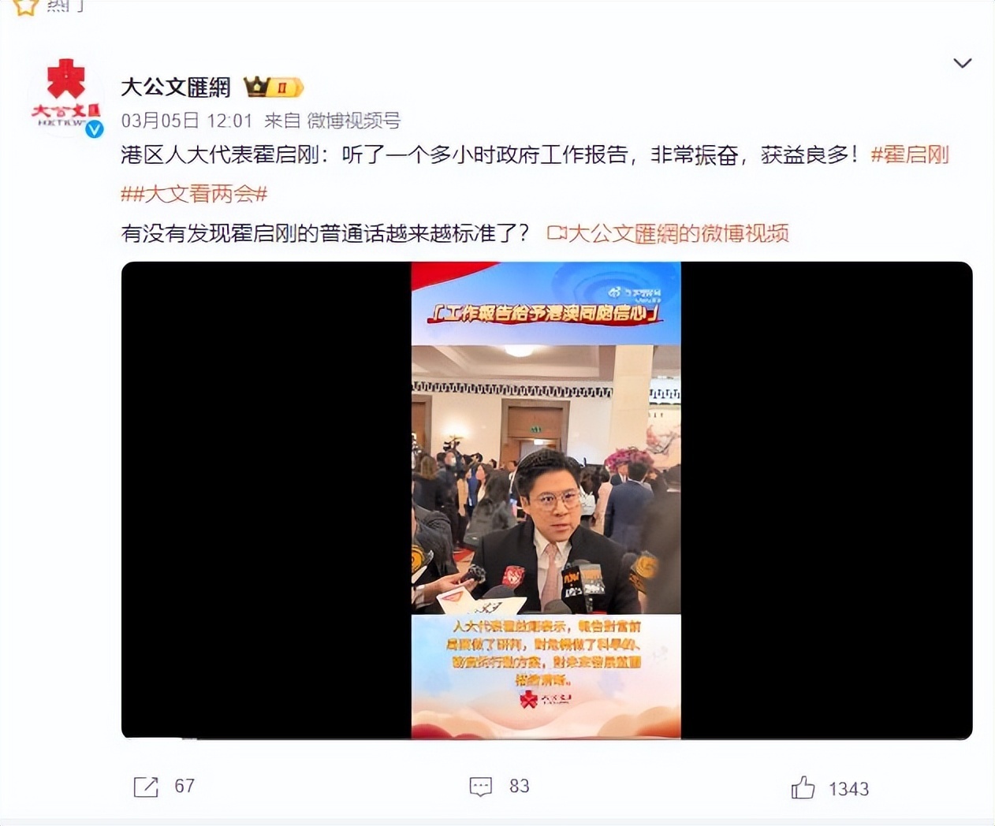Play the embedded video
This screenshot has width=995, height=826.
(546, 500)
